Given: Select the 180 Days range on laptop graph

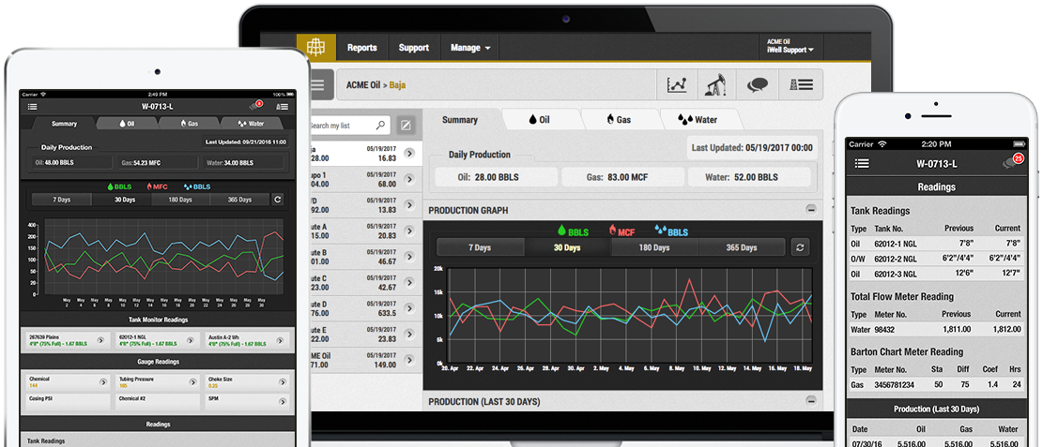Looking at the screenshot, I should pos(654,247).
